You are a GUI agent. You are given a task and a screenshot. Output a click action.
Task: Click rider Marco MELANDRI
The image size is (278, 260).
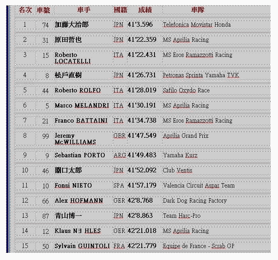point(82,106)
